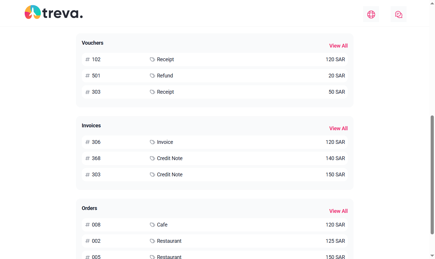
Task: Click the scrollbar down arrow
Action: [432, 256]
